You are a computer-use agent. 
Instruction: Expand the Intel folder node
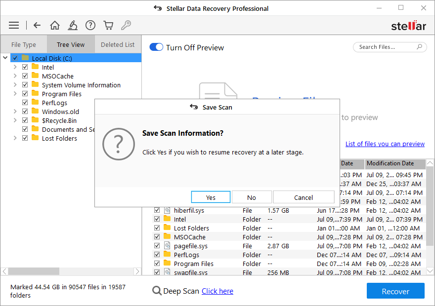click(15, 67)
